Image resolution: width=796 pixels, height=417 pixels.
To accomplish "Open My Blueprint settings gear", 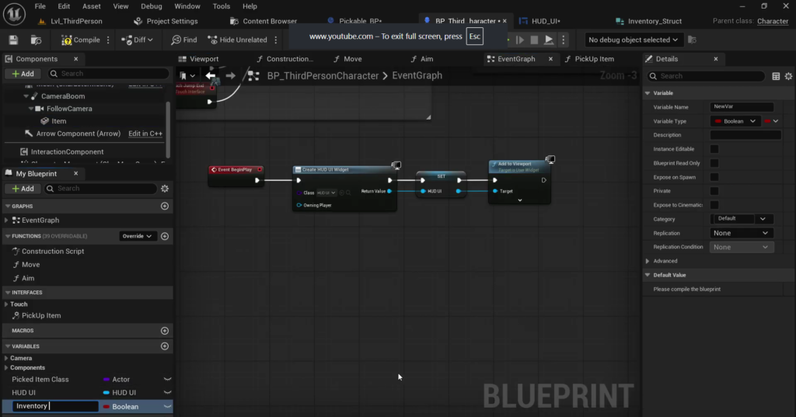I will click(165, 189).
